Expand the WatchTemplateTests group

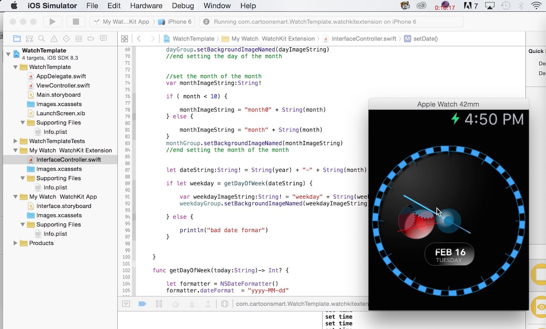(x=16, y=141)
